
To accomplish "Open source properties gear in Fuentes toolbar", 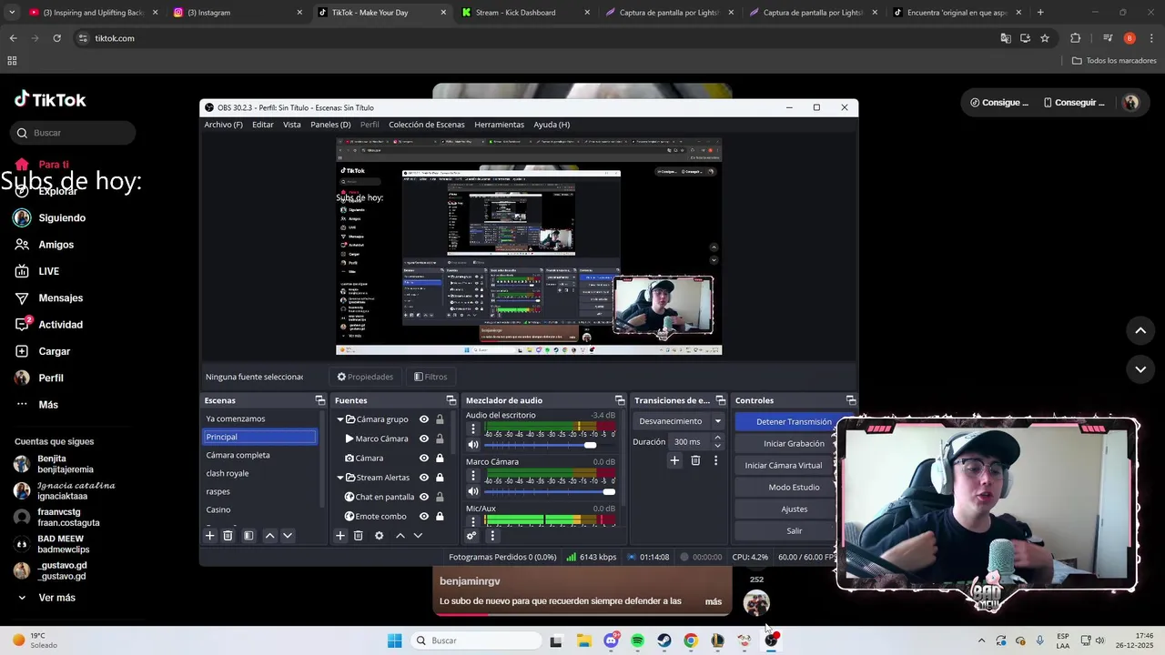I will click(379, 536).
